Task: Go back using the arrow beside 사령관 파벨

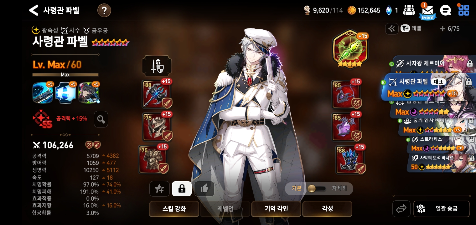Action: tap(34, 10)
